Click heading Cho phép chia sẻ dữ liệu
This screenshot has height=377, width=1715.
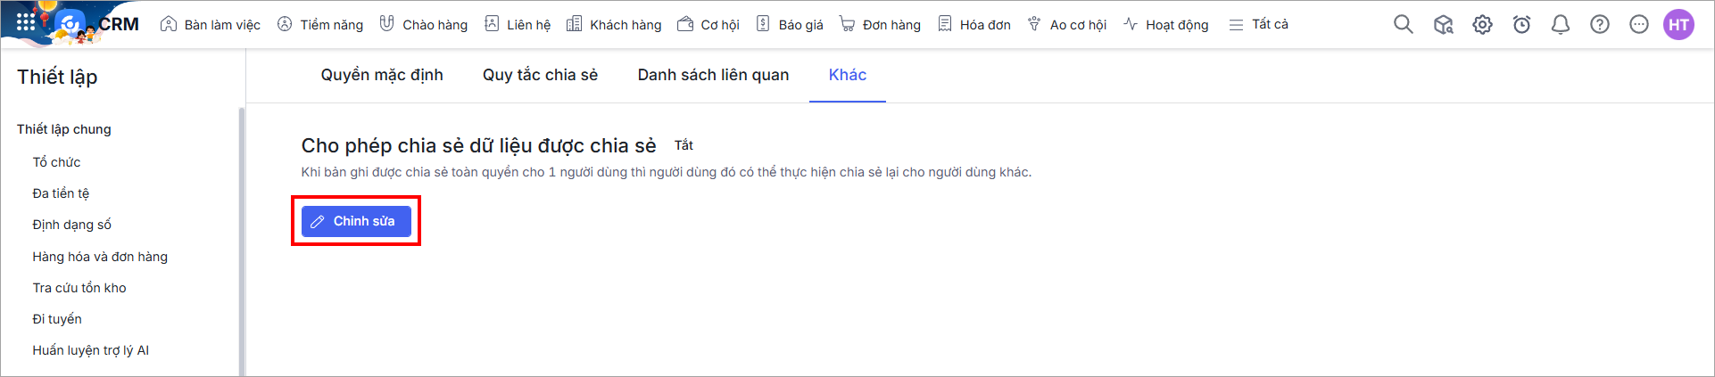[x=478, y=145]
